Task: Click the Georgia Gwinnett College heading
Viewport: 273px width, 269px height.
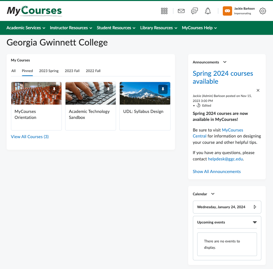Action: click(57, 43)
